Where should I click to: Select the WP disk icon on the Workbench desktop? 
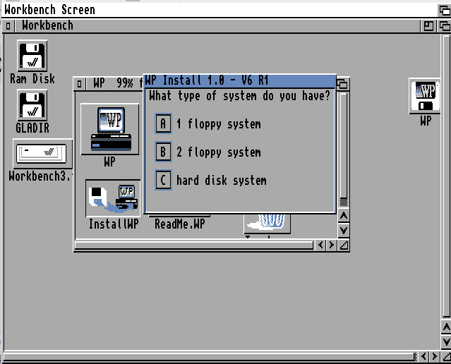click(425, 96)
